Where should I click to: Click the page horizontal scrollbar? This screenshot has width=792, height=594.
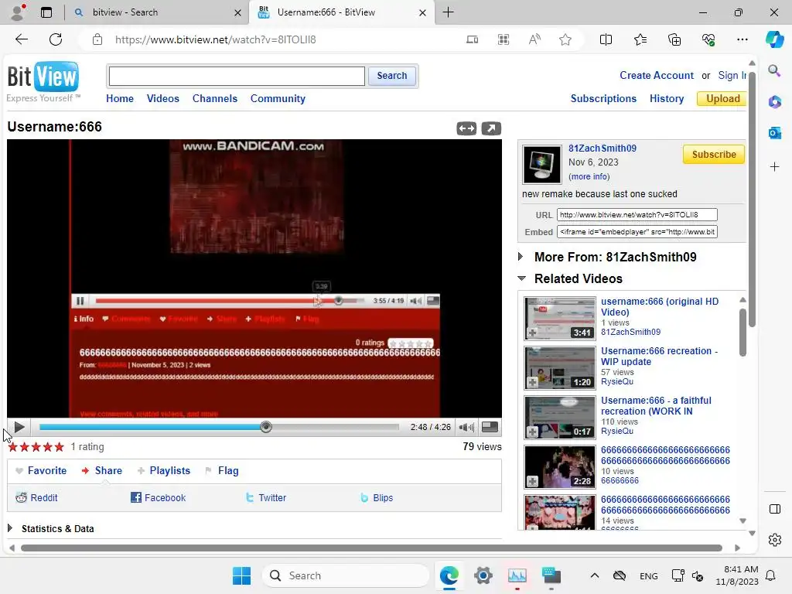coord(371,548)
